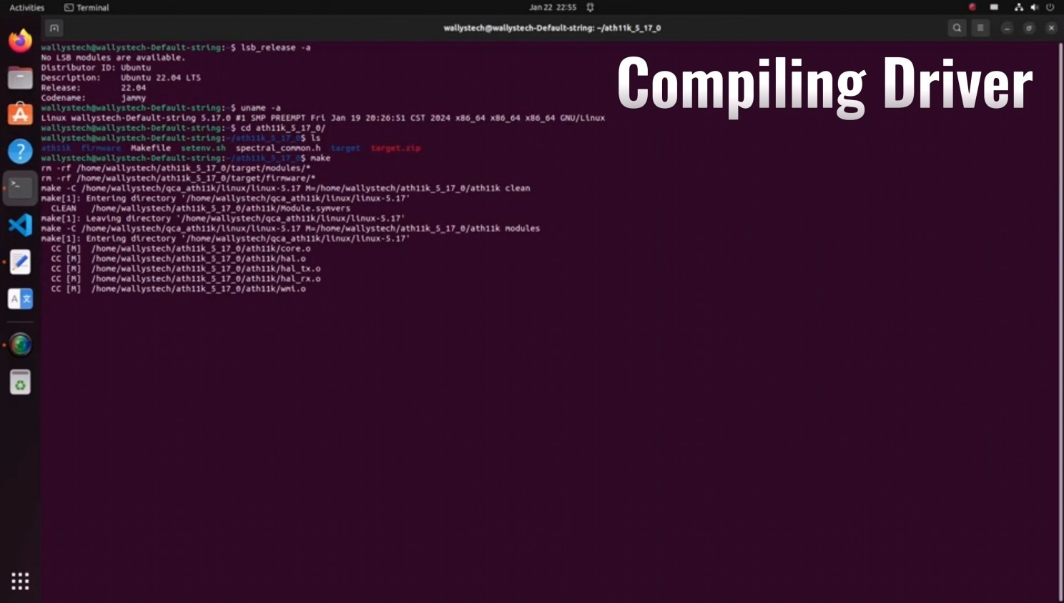
Task: Open the Help icon in dock
Action: [20, 151]
